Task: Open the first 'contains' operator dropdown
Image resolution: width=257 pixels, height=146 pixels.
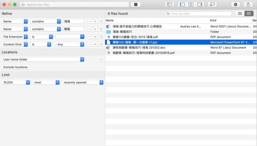Action: [46, 21]
